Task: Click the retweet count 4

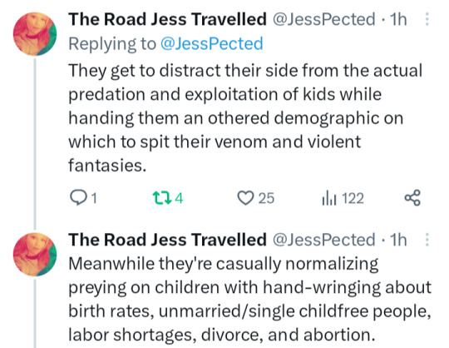Action: tap(179, 198)
